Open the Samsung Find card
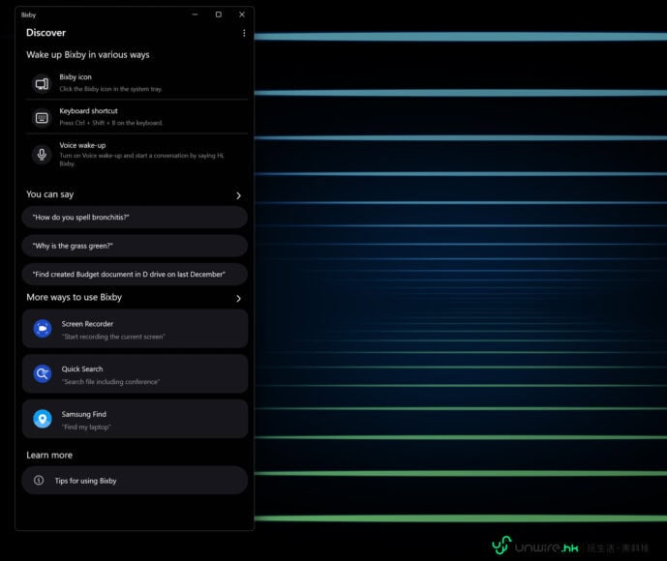Viewport: 667px width, 561px height. [x=135, y=419]
